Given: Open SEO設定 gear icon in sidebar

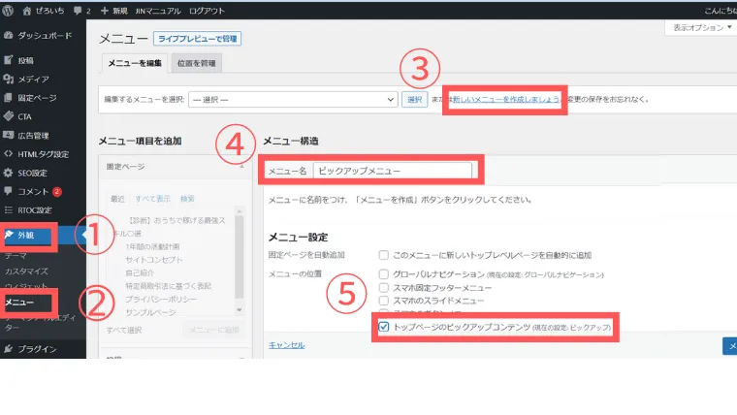Looking at the screenshot, I should pos(8,173).
